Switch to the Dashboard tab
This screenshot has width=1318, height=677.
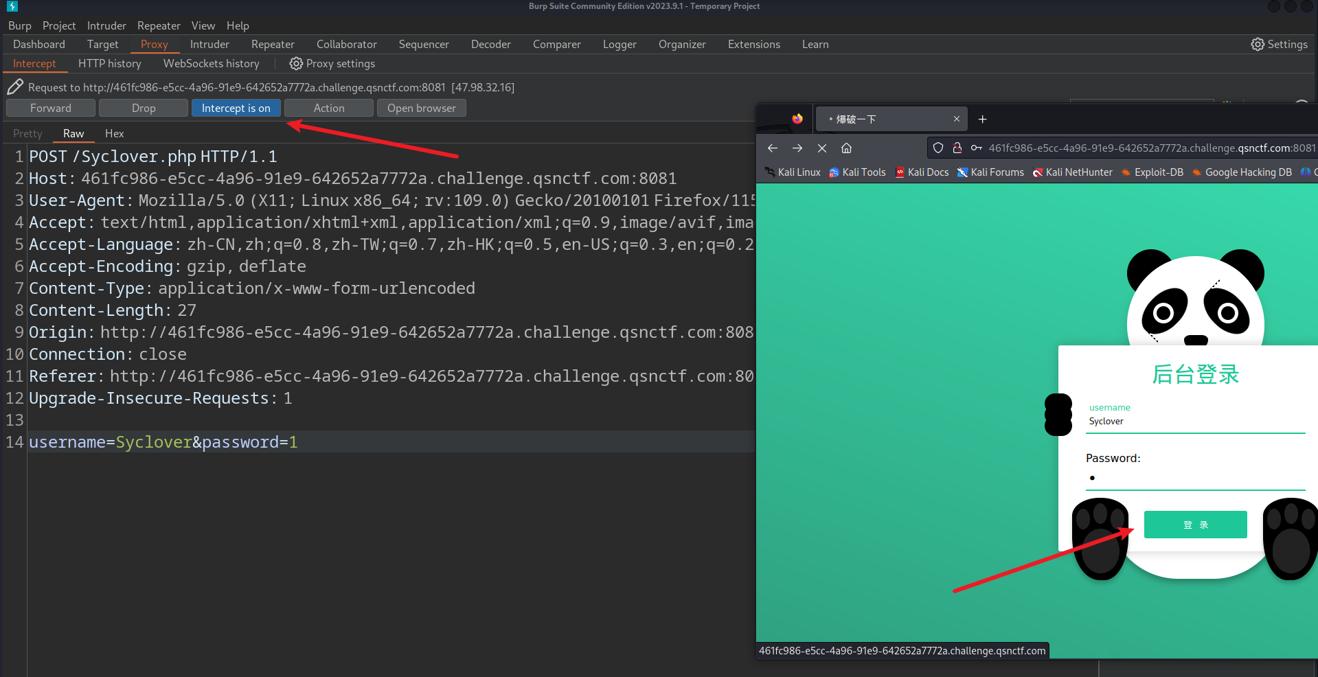tap(39, 44)
